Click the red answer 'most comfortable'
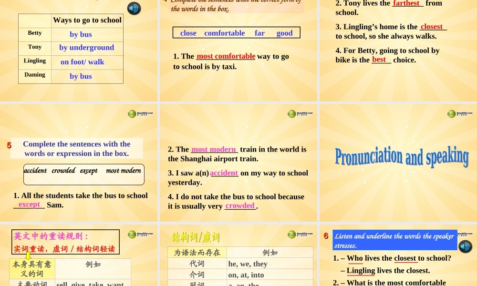477x286 pixels. (226, 56)
